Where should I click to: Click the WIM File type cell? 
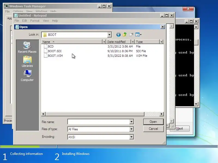141,56
